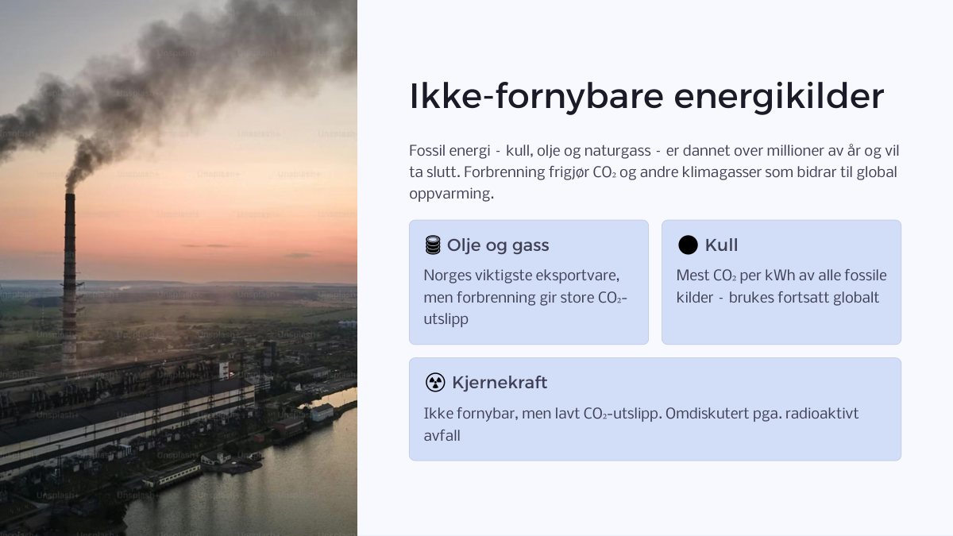
Task: Click the text "Norges viktigste eksportvare"
Action: (x=522, y=276)
